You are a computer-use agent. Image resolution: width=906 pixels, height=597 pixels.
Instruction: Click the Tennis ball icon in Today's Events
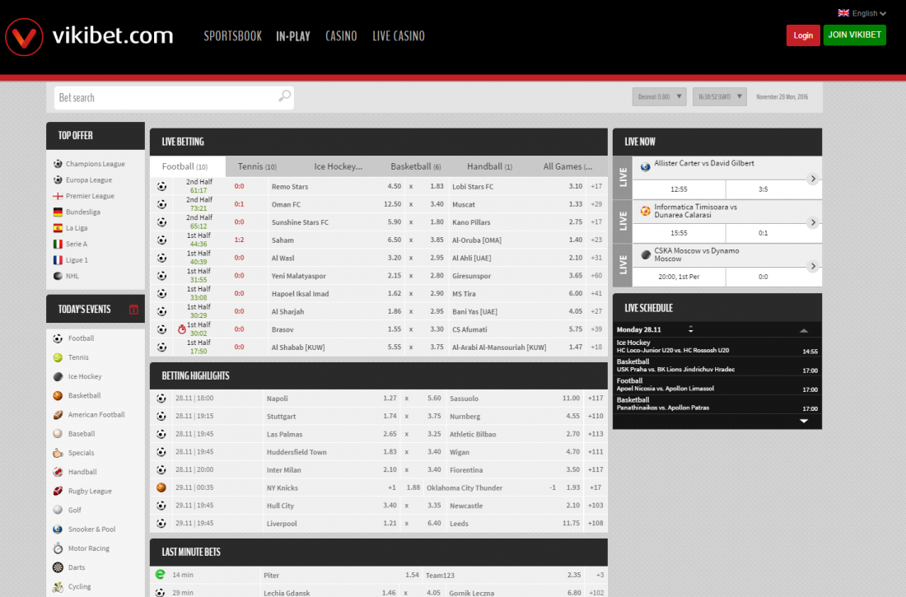58,357
